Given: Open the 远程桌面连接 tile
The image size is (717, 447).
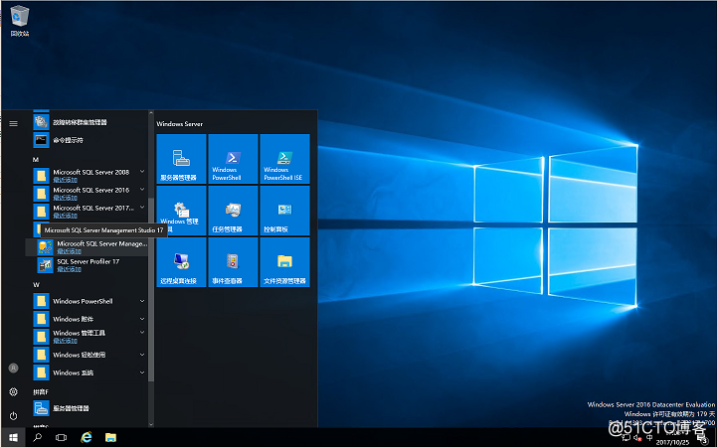Looking at the screenshot, I should [181, 262].
